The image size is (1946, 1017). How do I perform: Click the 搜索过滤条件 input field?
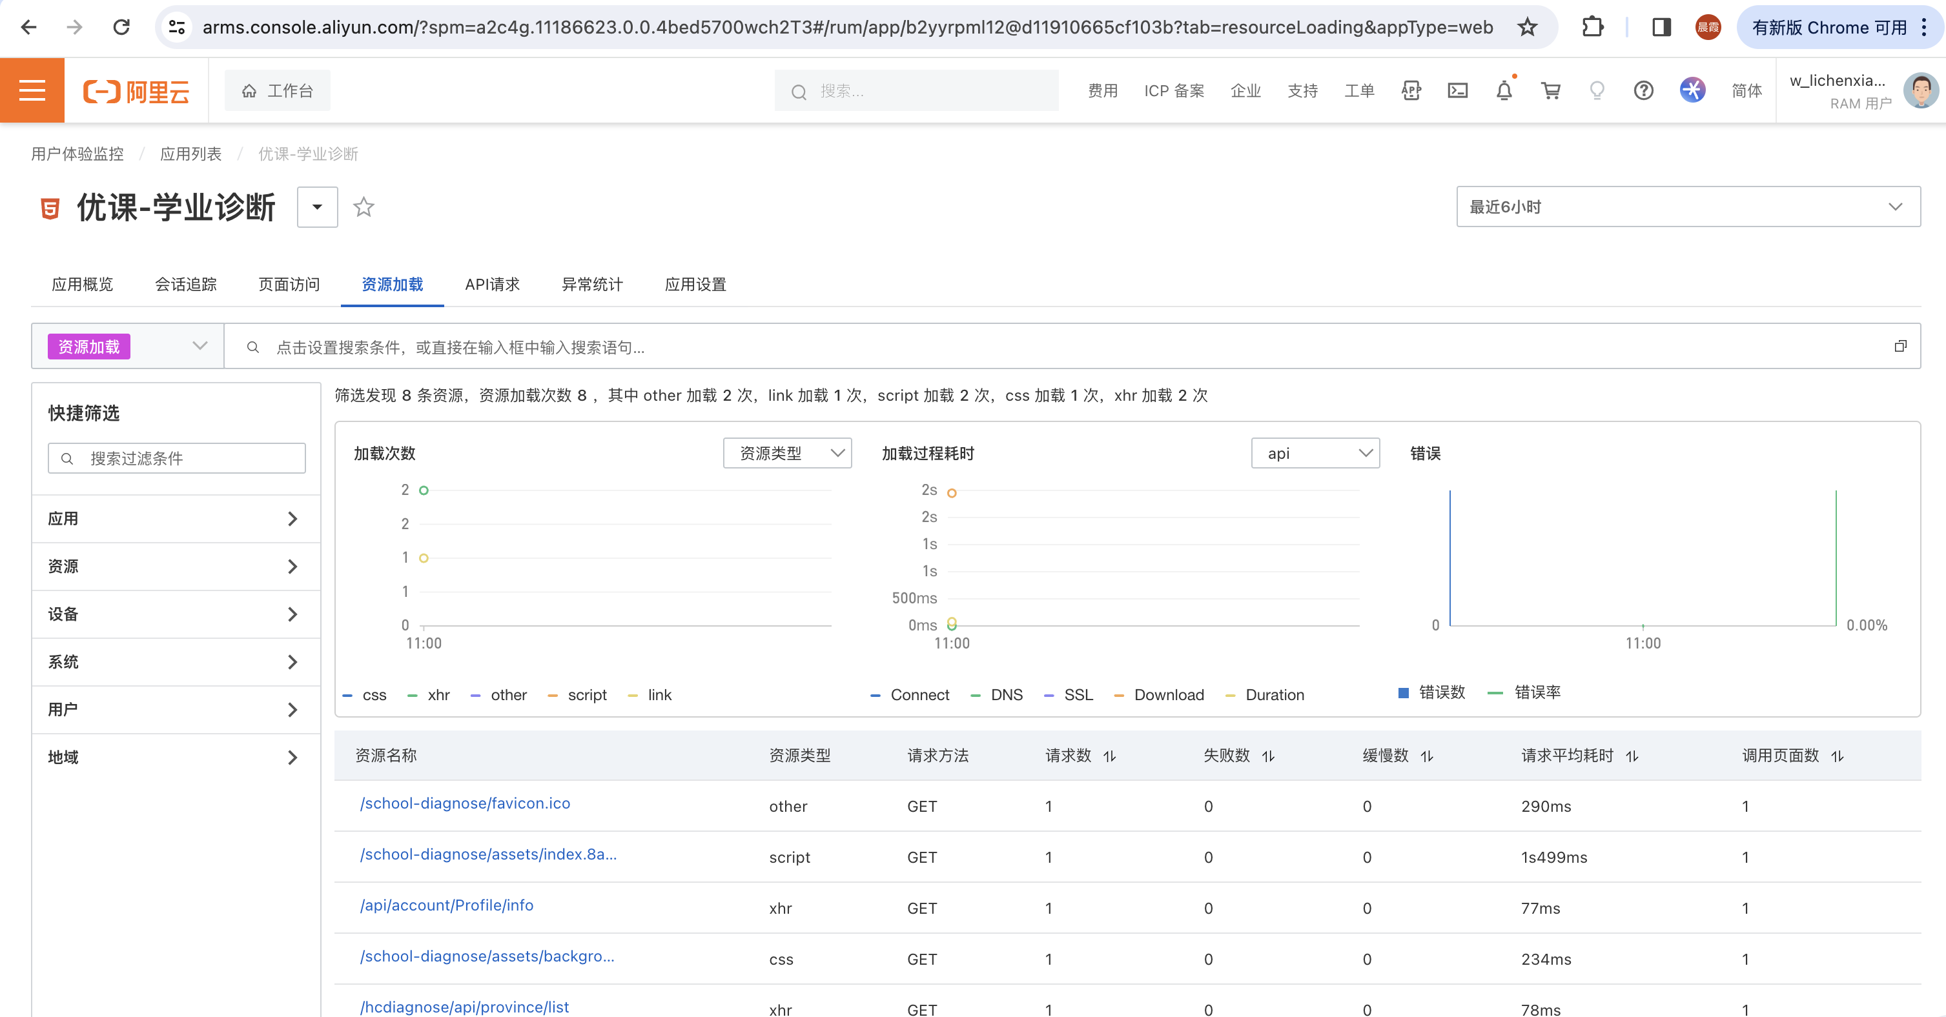(x=189, y=458)
